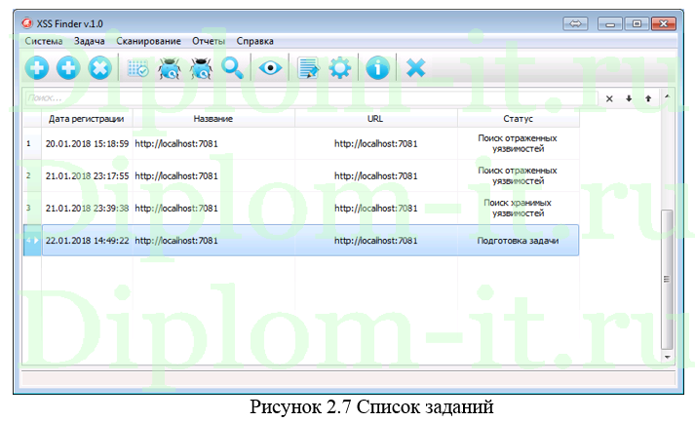Click the leftmost blue plus toolbar icon

(x=37, y=68)
